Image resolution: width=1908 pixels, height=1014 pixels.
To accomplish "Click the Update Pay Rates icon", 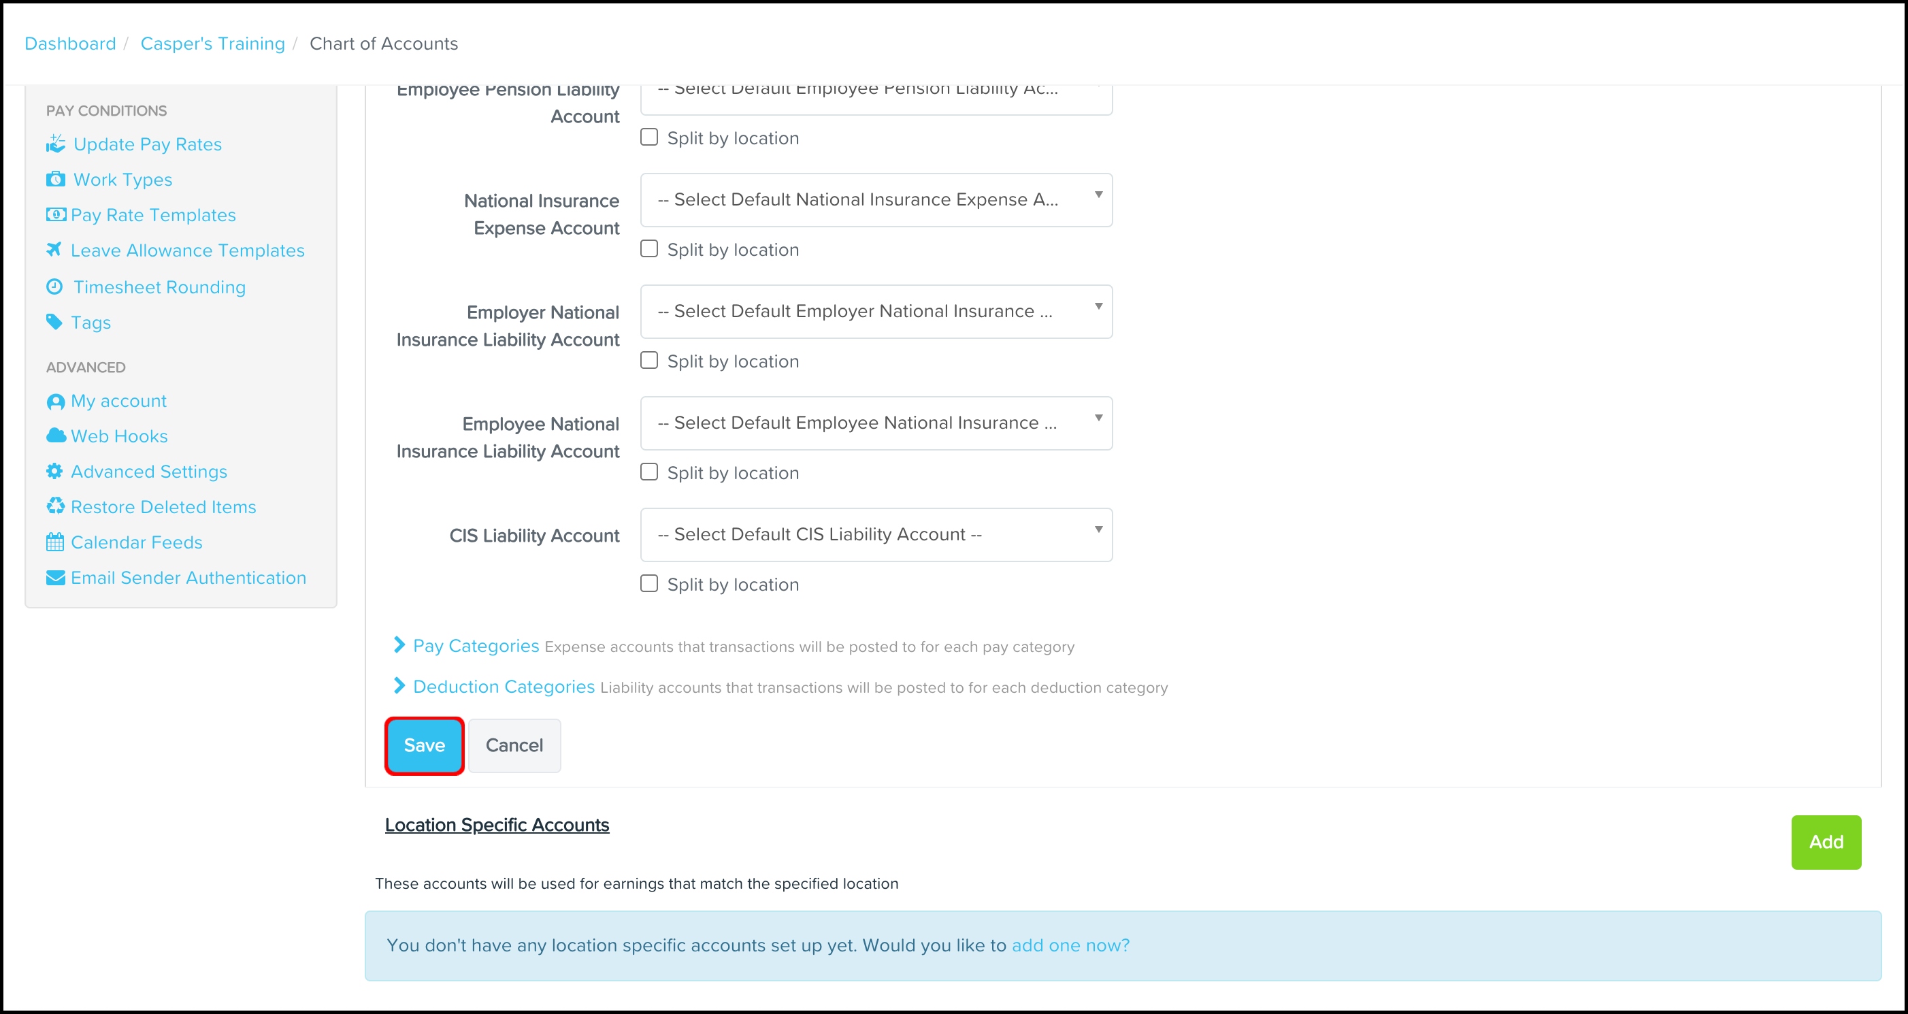I will point(56,144).
